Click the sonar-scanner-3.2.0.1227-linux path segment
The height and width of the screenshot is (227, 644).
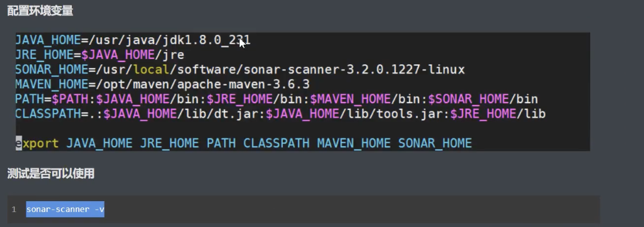tap(354, 70)
